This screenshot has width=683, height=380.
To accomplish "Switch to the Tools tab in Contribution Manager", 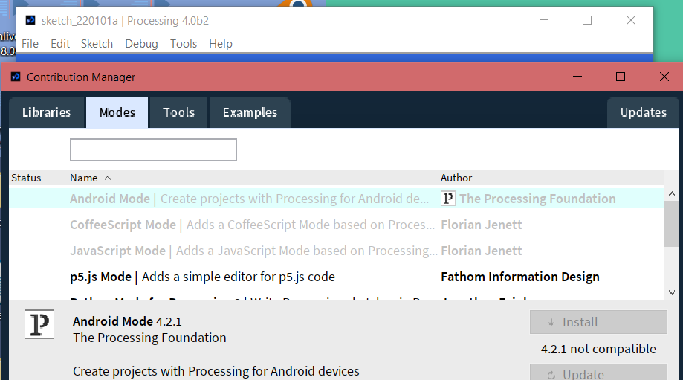I will pyautogui.click(x=178, y=112).
